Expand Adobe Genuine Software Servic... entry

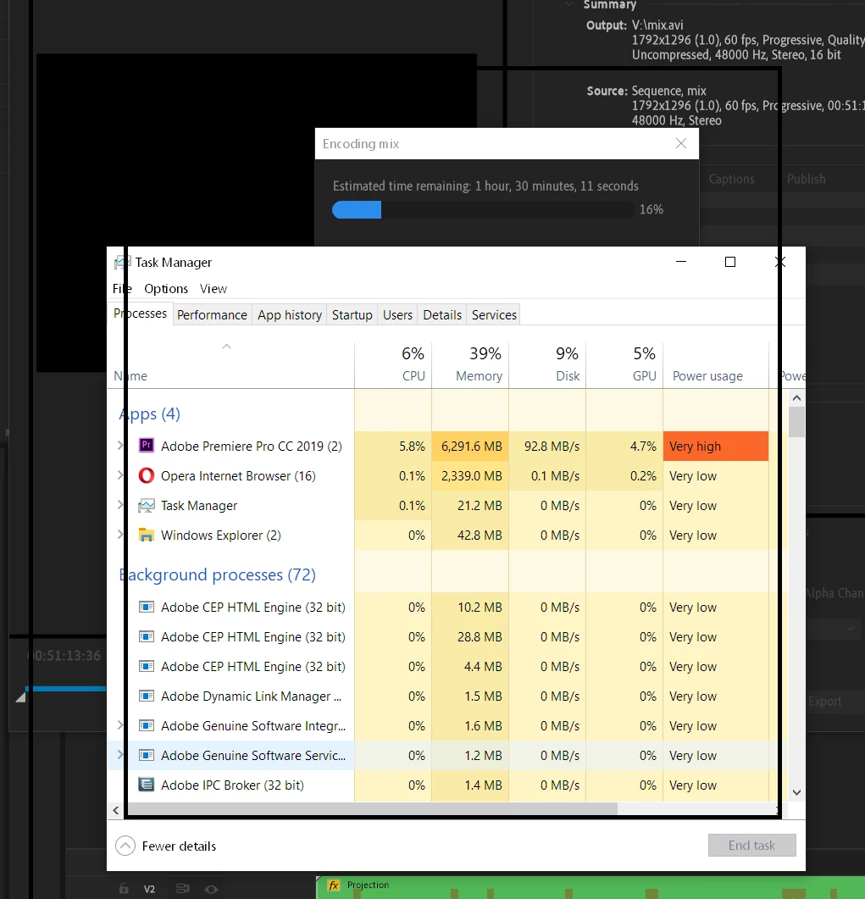119,755
